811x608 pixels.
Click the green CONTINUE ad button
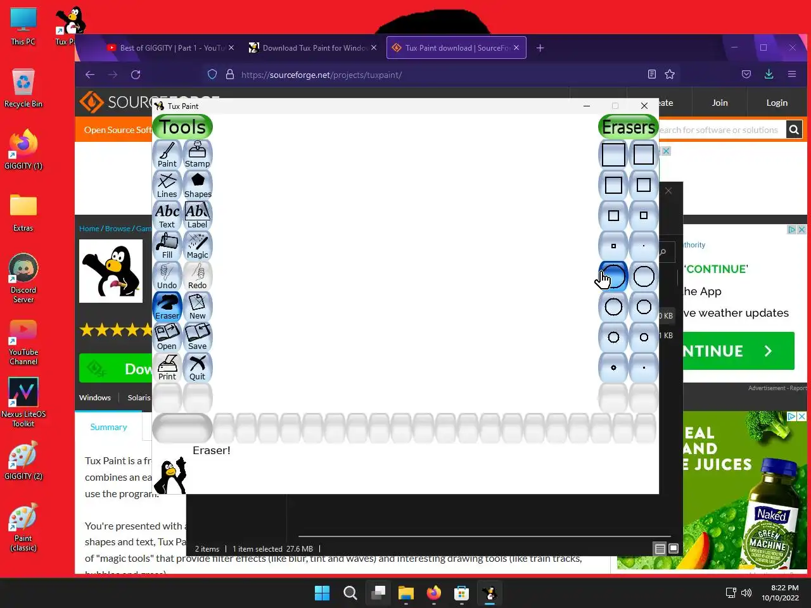click(x=739, y=351)
